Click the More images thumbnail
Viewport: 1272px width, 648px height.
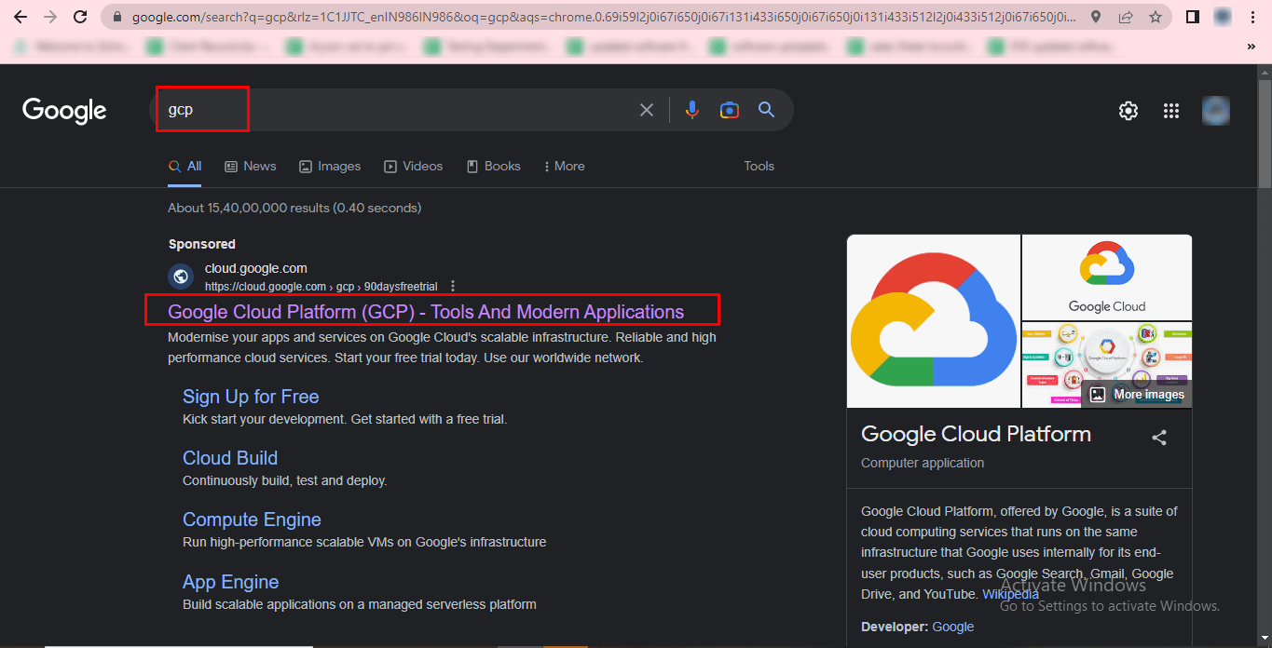tap(1137, 394)
